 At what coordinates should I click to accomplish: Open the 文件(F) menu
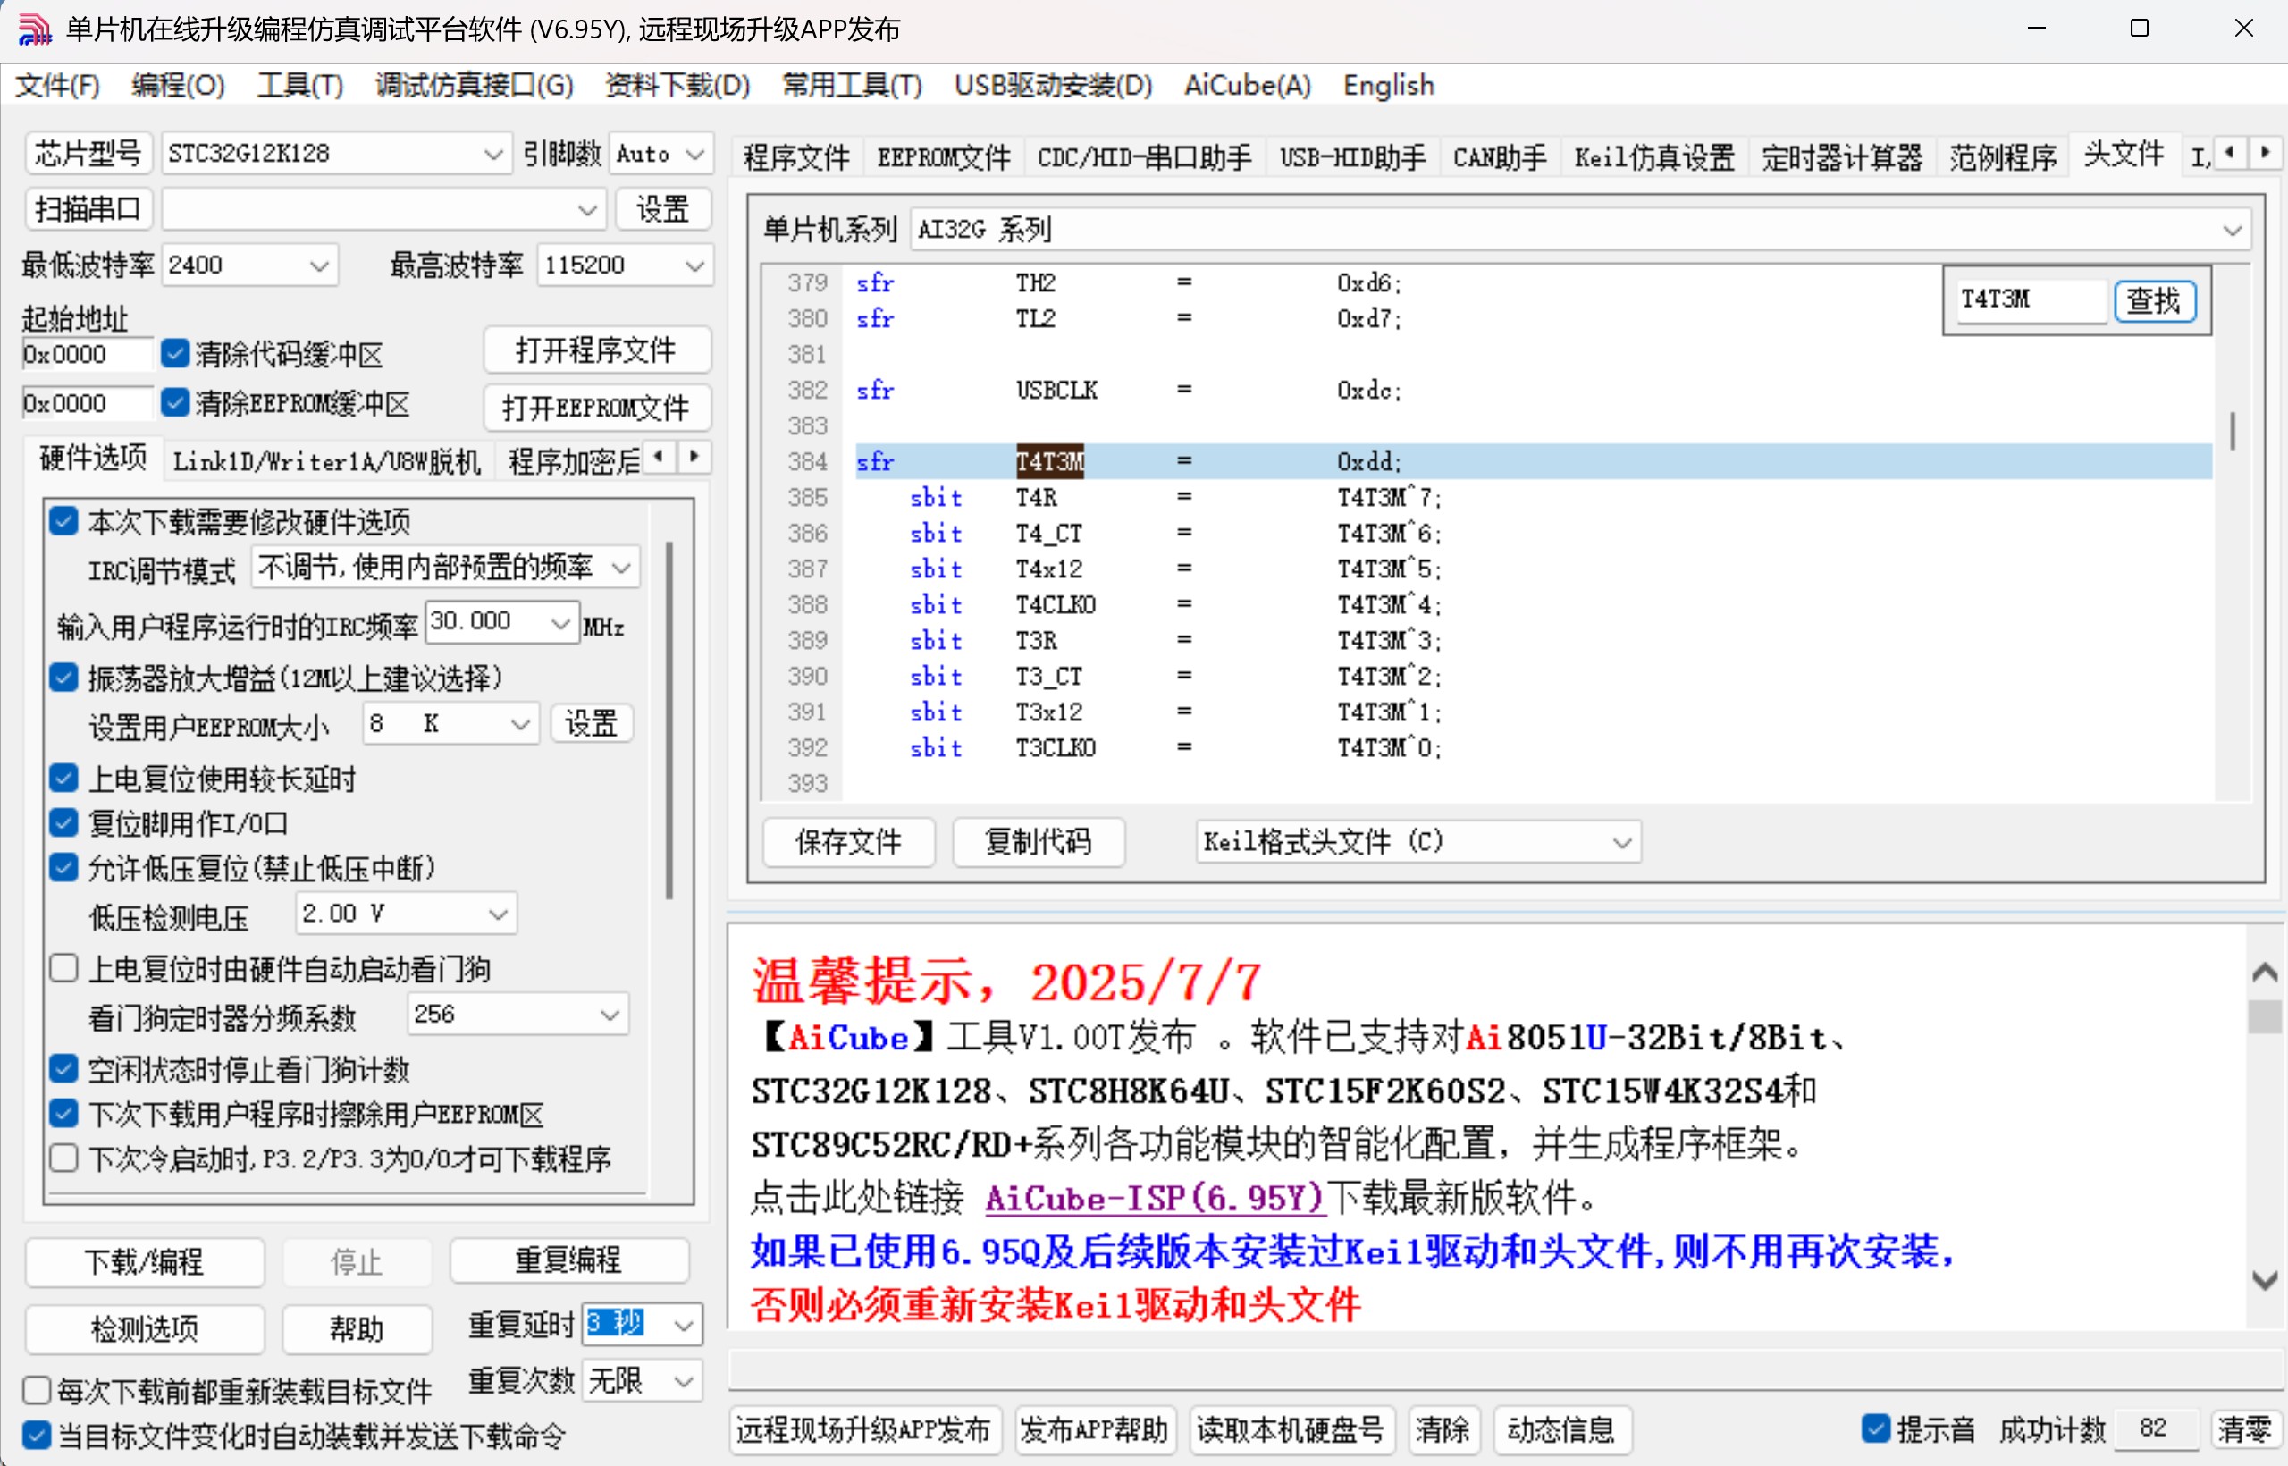57,86
